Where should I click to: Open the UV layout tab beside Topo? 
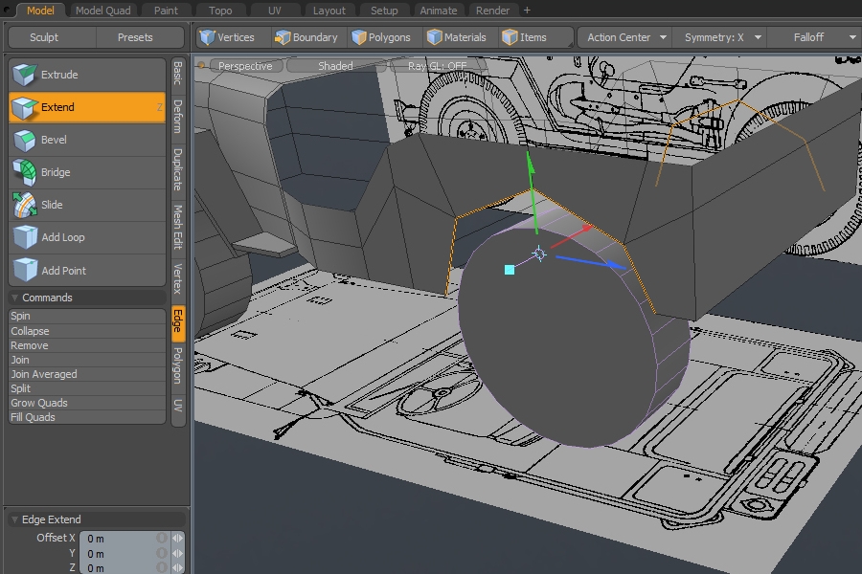274,11
